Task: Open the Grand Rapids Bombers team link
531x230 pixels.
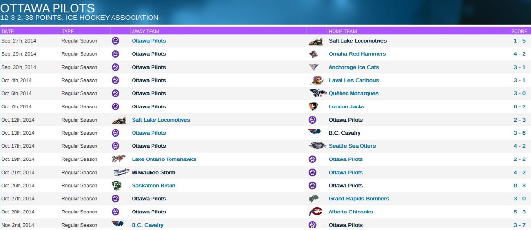Action: click(359, 198)
